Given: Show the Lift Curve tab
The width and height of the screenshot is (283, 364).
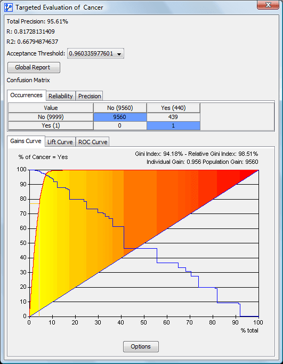Looking at the screenshot, I should pyautogui.click(x=60, y=142).
